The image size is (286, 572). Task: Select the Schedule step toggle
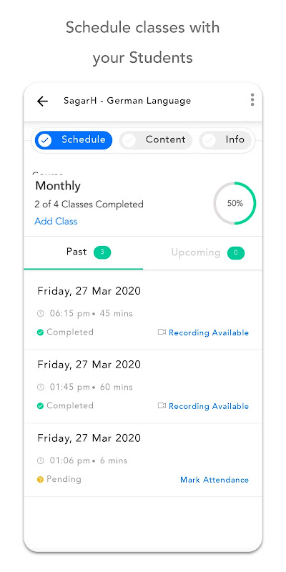[74, 140]
